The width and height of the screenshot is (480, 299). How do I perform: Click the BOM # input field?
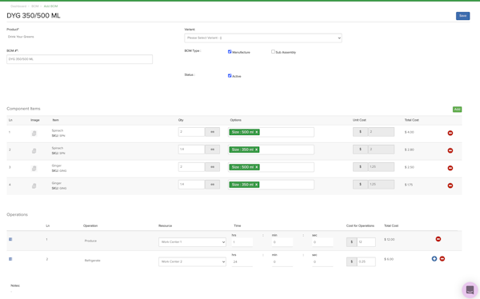pyautogui.click(x=79, y=59)
